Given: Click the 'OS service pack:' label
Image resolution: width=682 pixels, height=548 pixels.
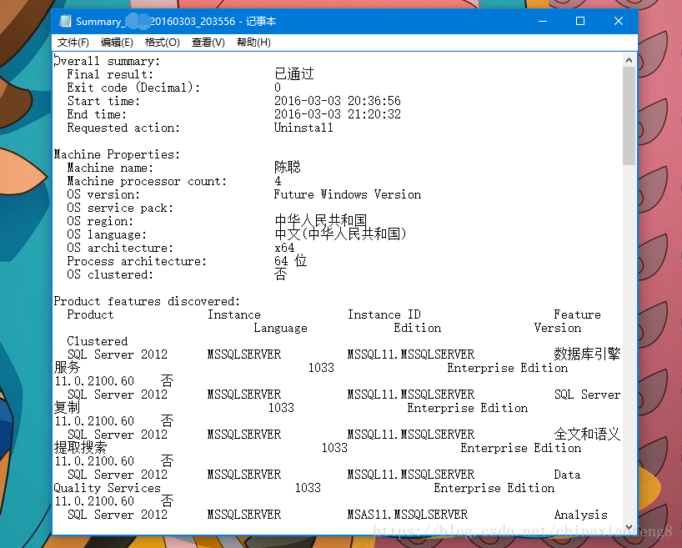Looking at the screenshot, I should click(x=120, y=208).
